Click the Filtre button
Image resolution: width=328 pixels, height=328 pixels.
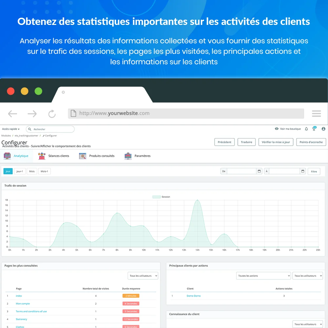(314, 172)
